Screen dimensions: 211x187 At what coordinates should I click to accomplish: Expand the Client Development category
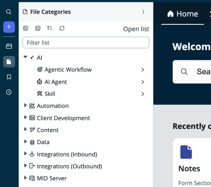pyautogui.click(x=25, y=117)
